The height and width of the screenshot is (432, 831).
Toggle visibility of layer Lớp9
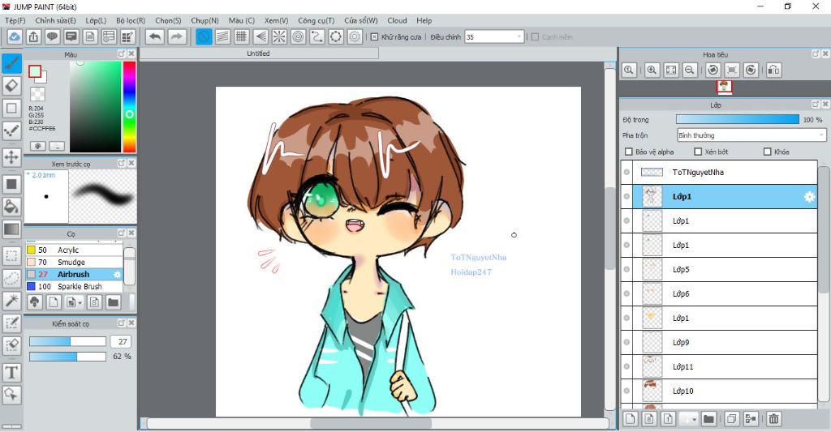click(627, 343)
